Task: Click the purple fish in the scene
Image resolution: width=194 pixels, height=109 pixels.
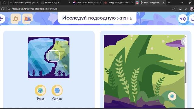Action: point(175,45)
